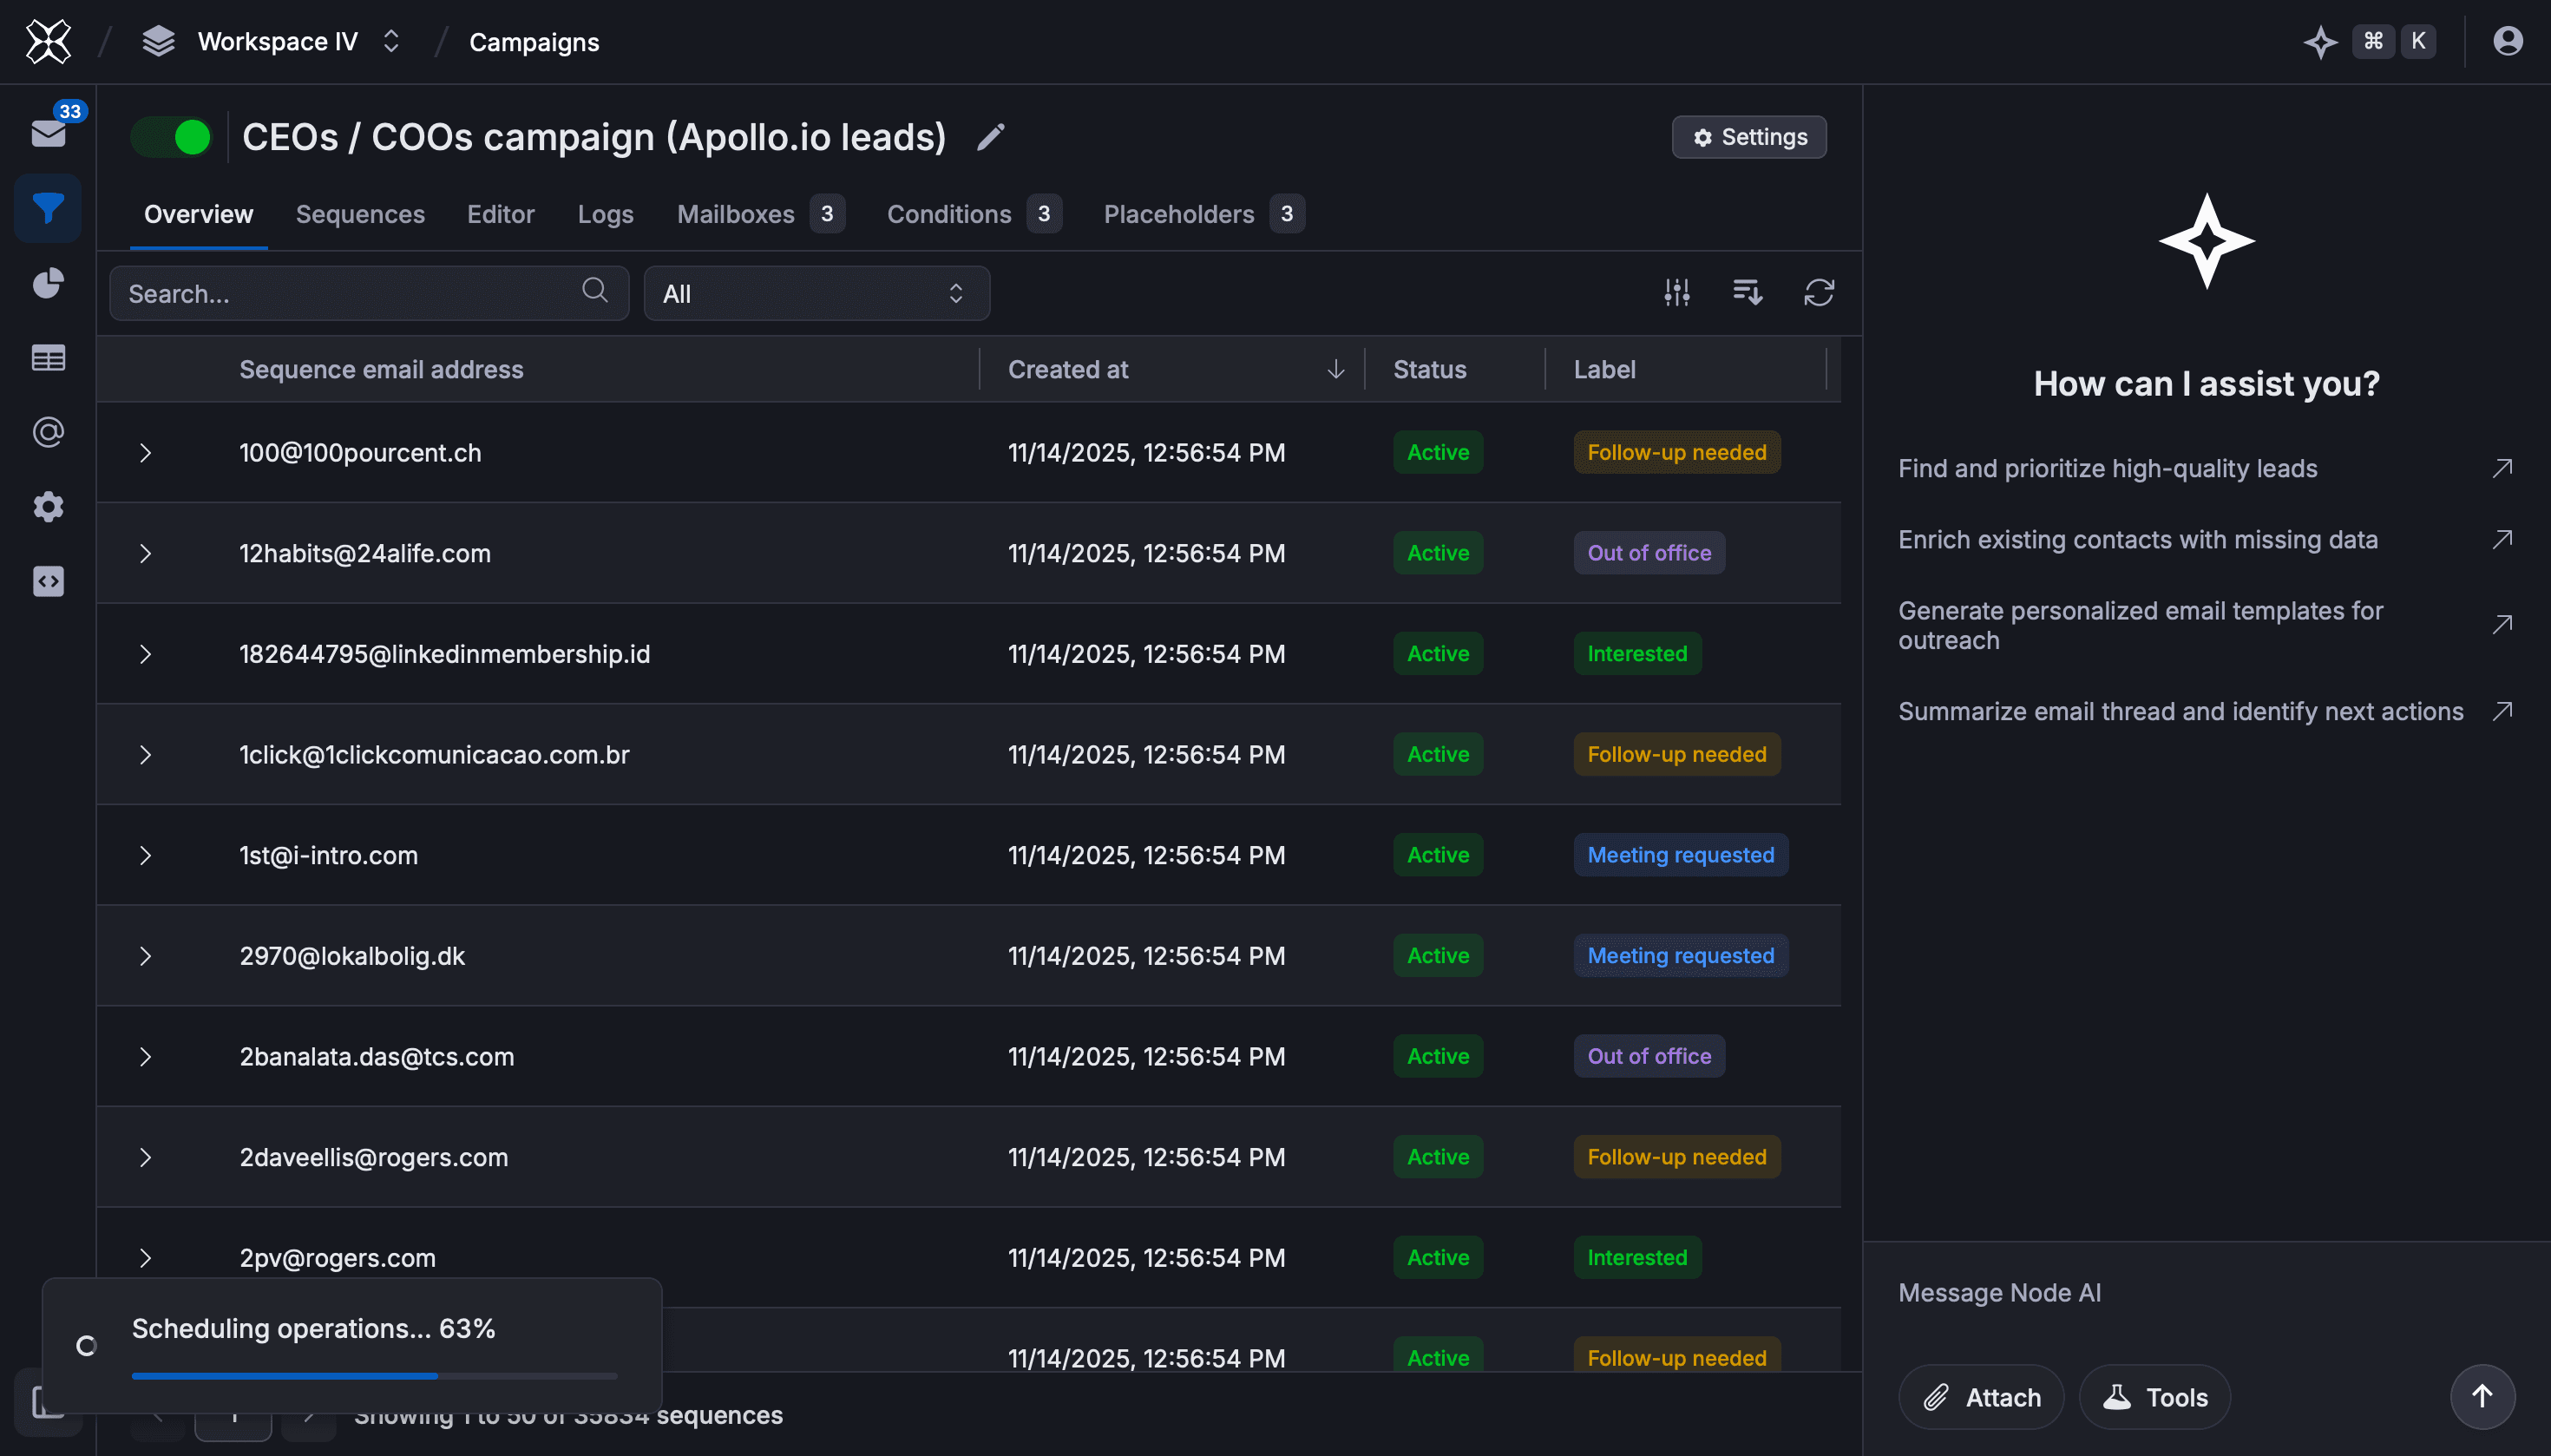Click the refresh icon above table
The image size is (2551, 1456).
pos(1818,292)
